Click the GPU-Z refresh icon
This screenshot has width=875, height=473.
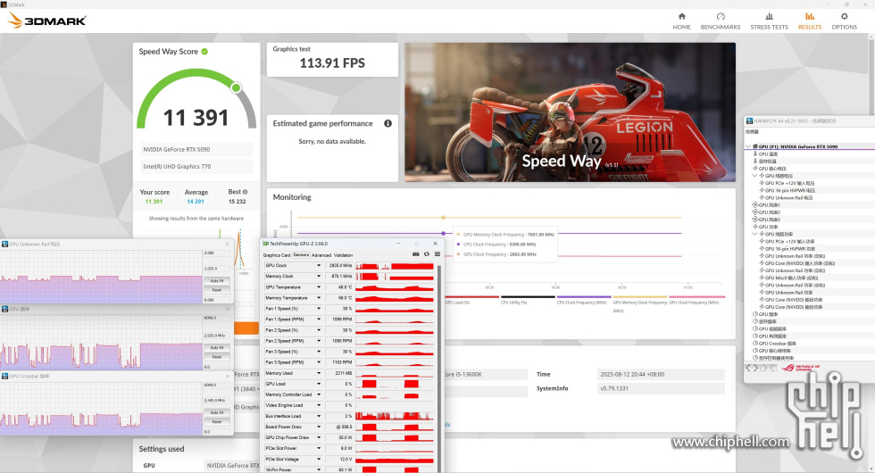(x=427, y=254)
